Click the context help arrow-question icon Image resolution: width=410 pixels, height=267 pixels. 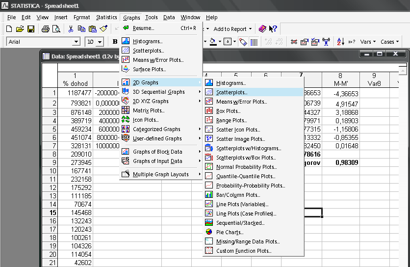pos(273,29)
